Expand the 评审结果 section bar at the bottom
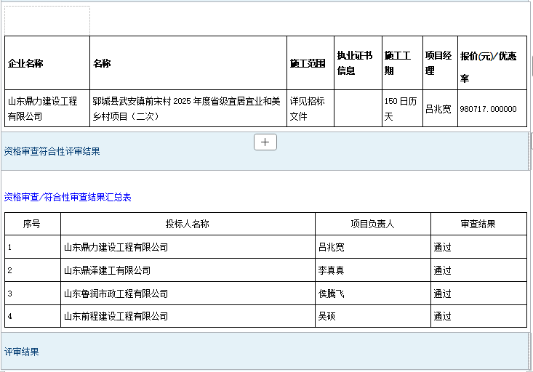This screenshot has height=372, width=533. coord(22,352)
